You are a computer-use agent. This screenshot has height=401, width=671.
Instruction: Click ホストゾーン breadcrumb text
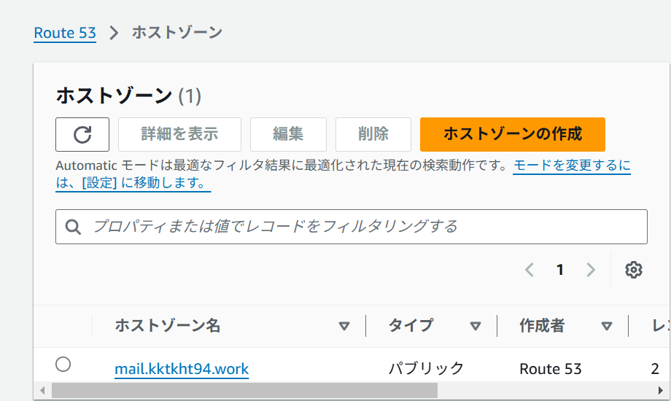tap(177, 33)
